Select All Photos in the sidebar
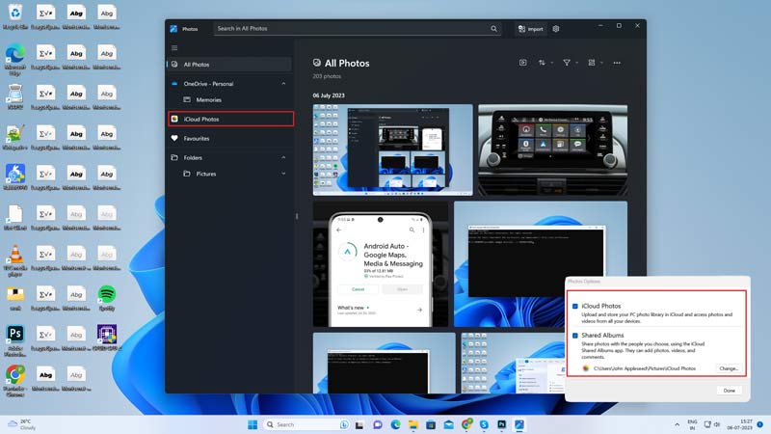The height and width of the screenshot is (434, 771). tap(229, 65)
